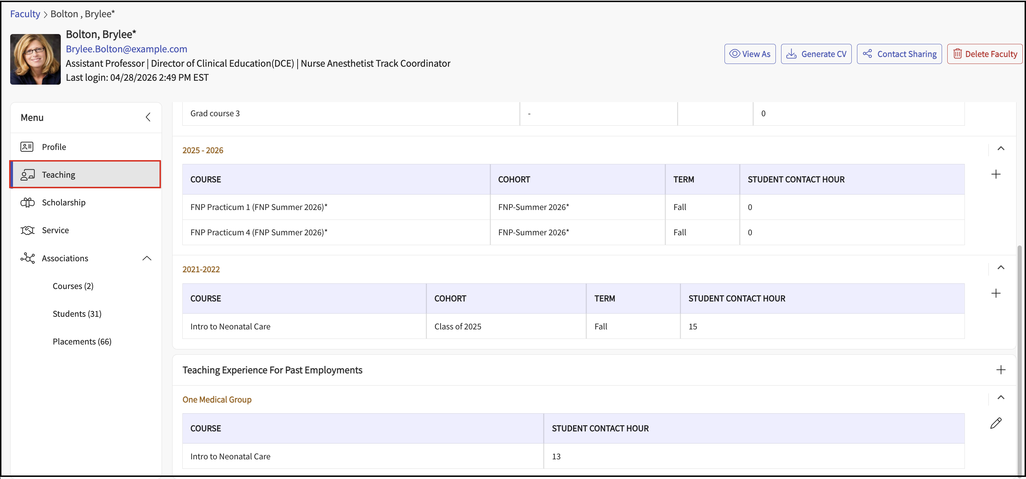1026x479 pixels.
Task: Click Brylee Bolton's profile photo
Action: [x=35, y=59]
